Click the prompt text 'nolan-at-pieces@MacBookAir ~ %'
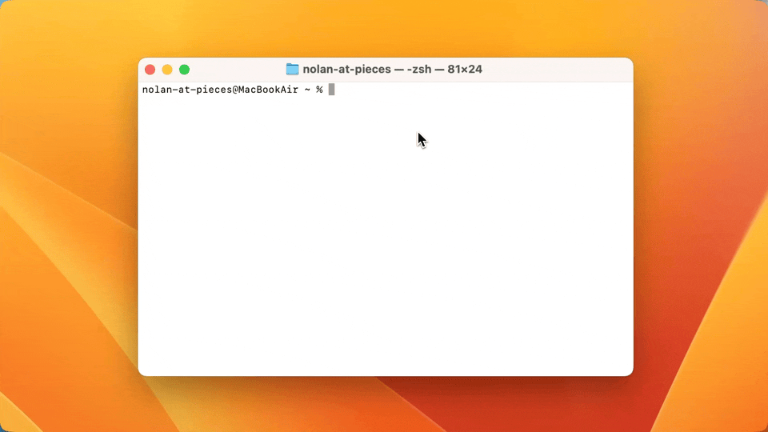The image size is (768, 432). pyautogui.click(x=232, y=90)
